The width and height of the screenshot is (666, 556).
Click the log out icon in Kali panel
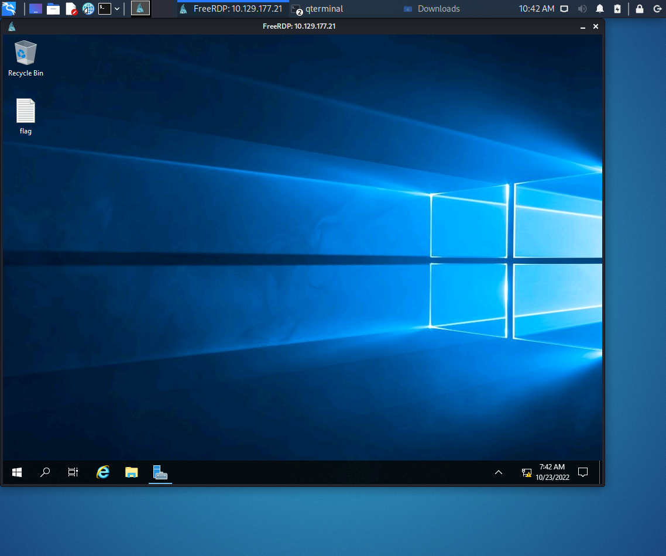point(657,9)
